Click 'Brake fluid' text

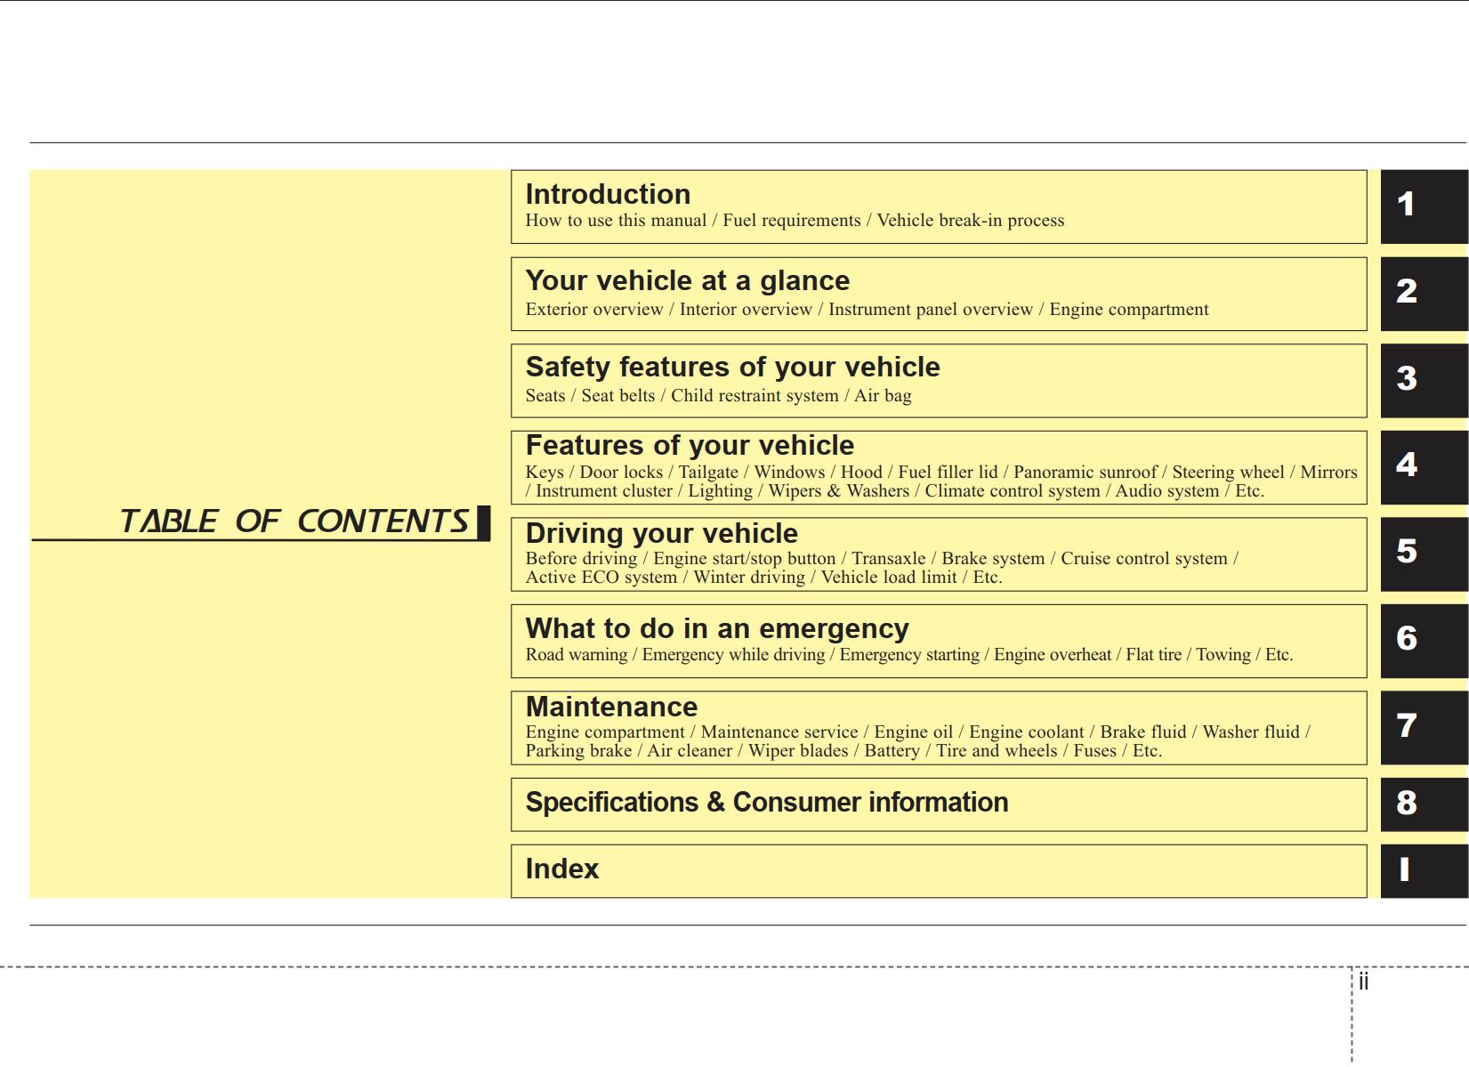pyautogui.click(x=1142, y=732)
